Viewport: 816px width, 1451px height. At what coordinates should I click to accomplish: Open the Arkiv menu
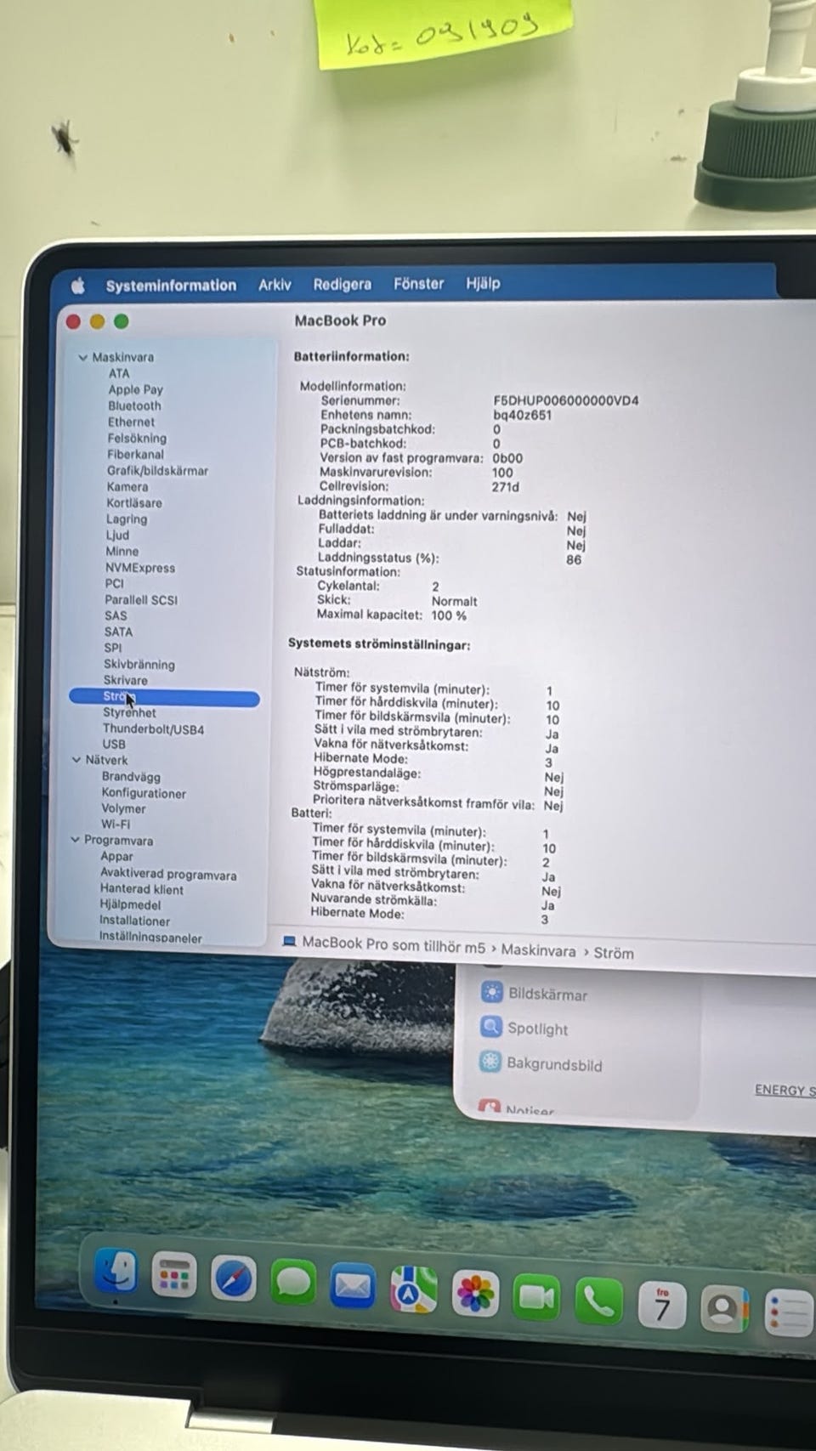pos(275,285)
